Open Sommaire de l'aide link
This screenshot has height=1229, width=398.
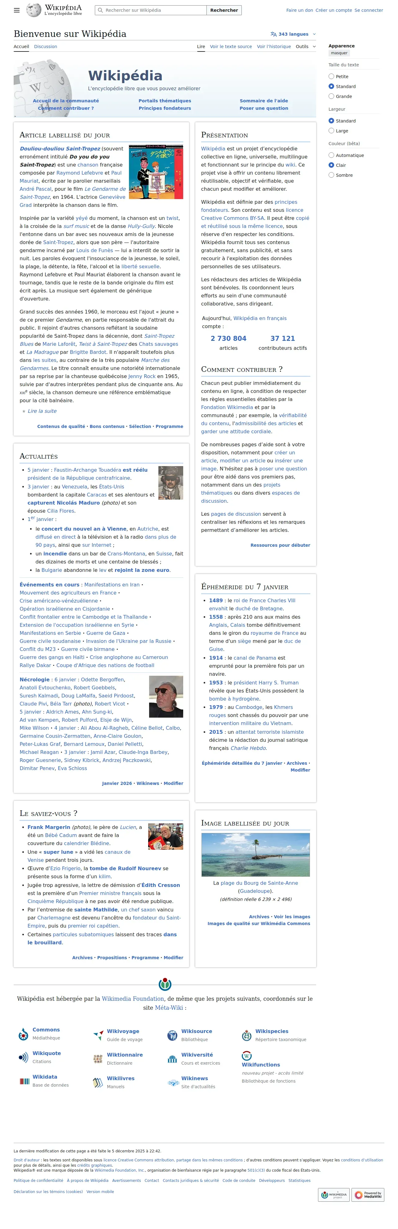tap(263, 101)
